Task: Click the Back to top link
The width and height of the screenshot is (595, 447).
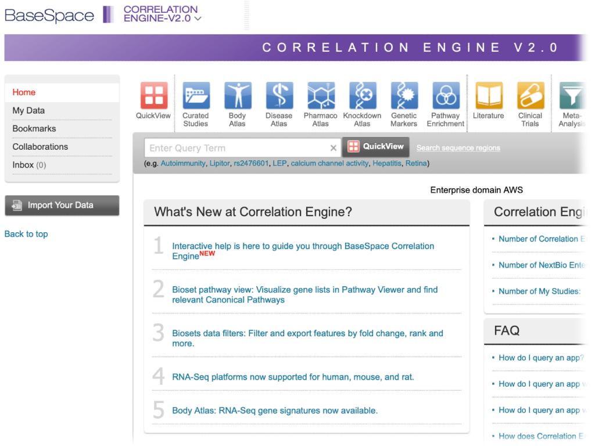Action: click(x=26, y=234)
